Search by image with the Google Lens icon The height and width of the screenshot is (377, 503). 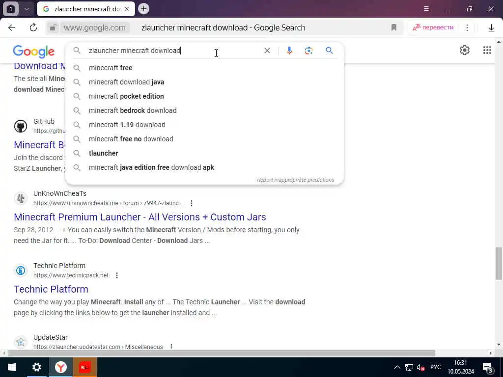308,51
